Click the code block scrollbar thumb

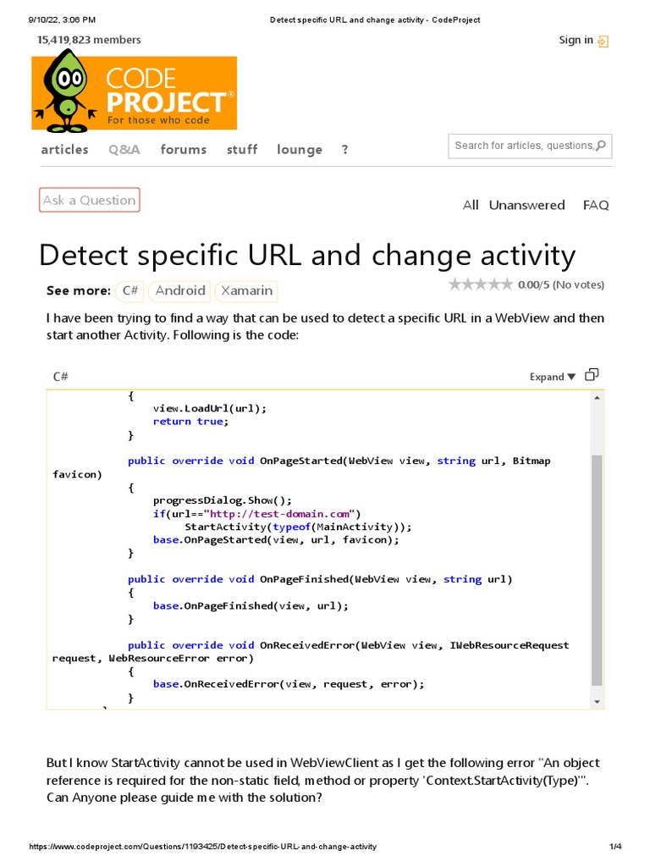click(597, 570)
